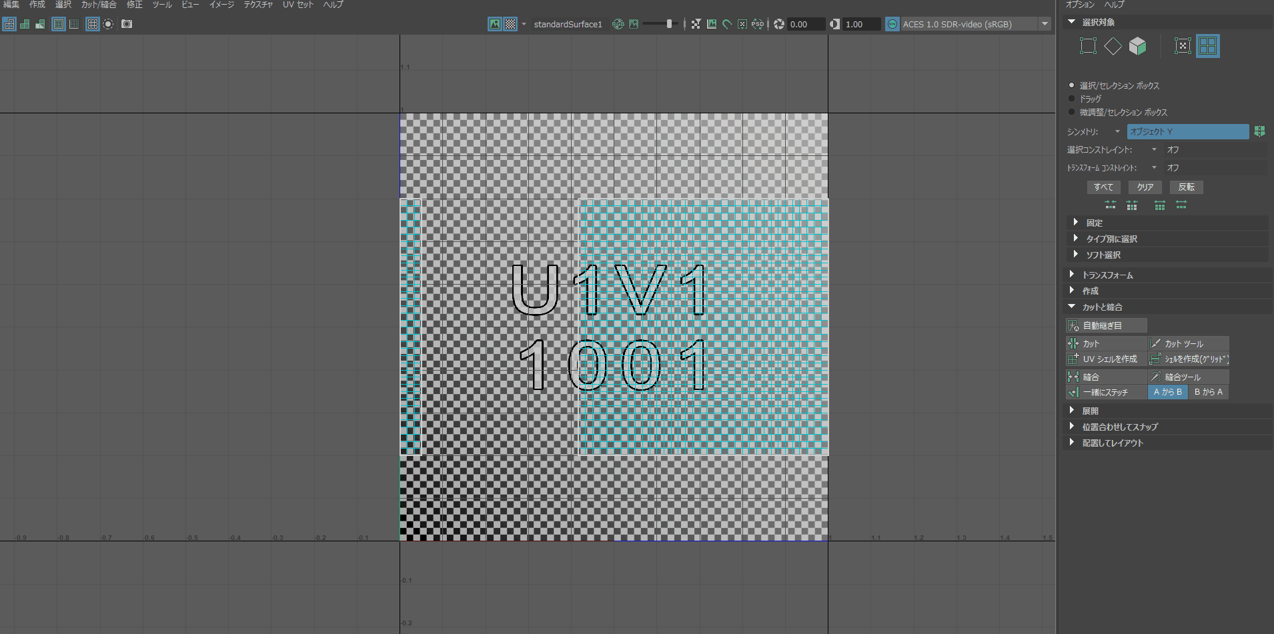Click the 反転 invert selection button

pos(1186,187)
